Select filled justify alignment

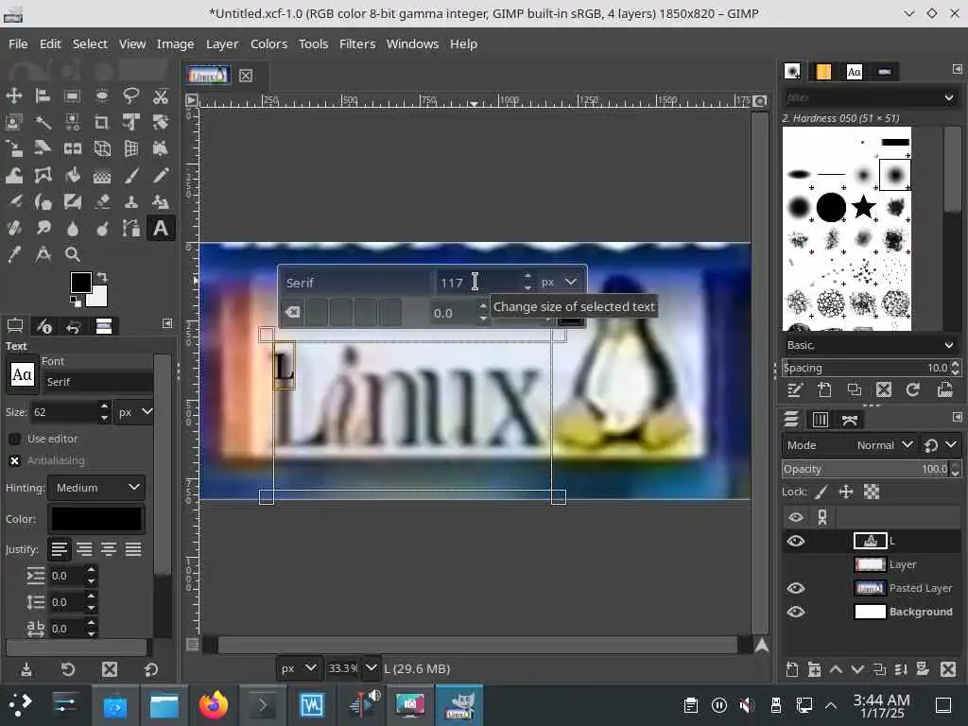click(x=133, y=549)
